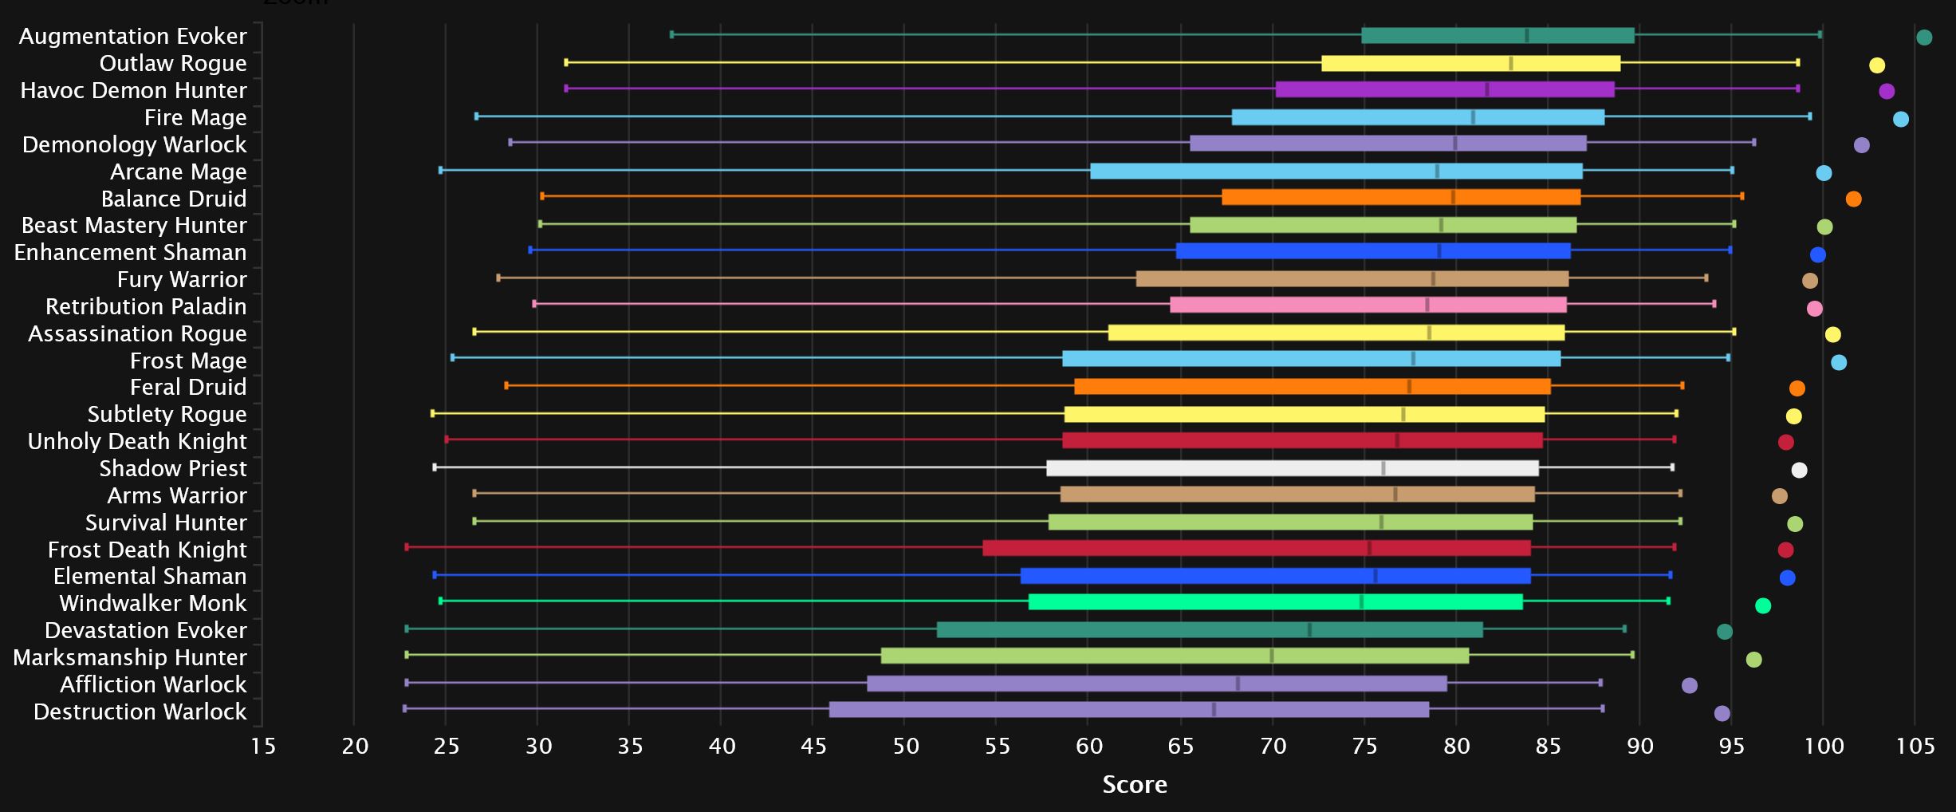Screen dimensions: 1956x812
Task: Click the Frost Mage label
Action: pyautogui.click(x=188, y=361)
